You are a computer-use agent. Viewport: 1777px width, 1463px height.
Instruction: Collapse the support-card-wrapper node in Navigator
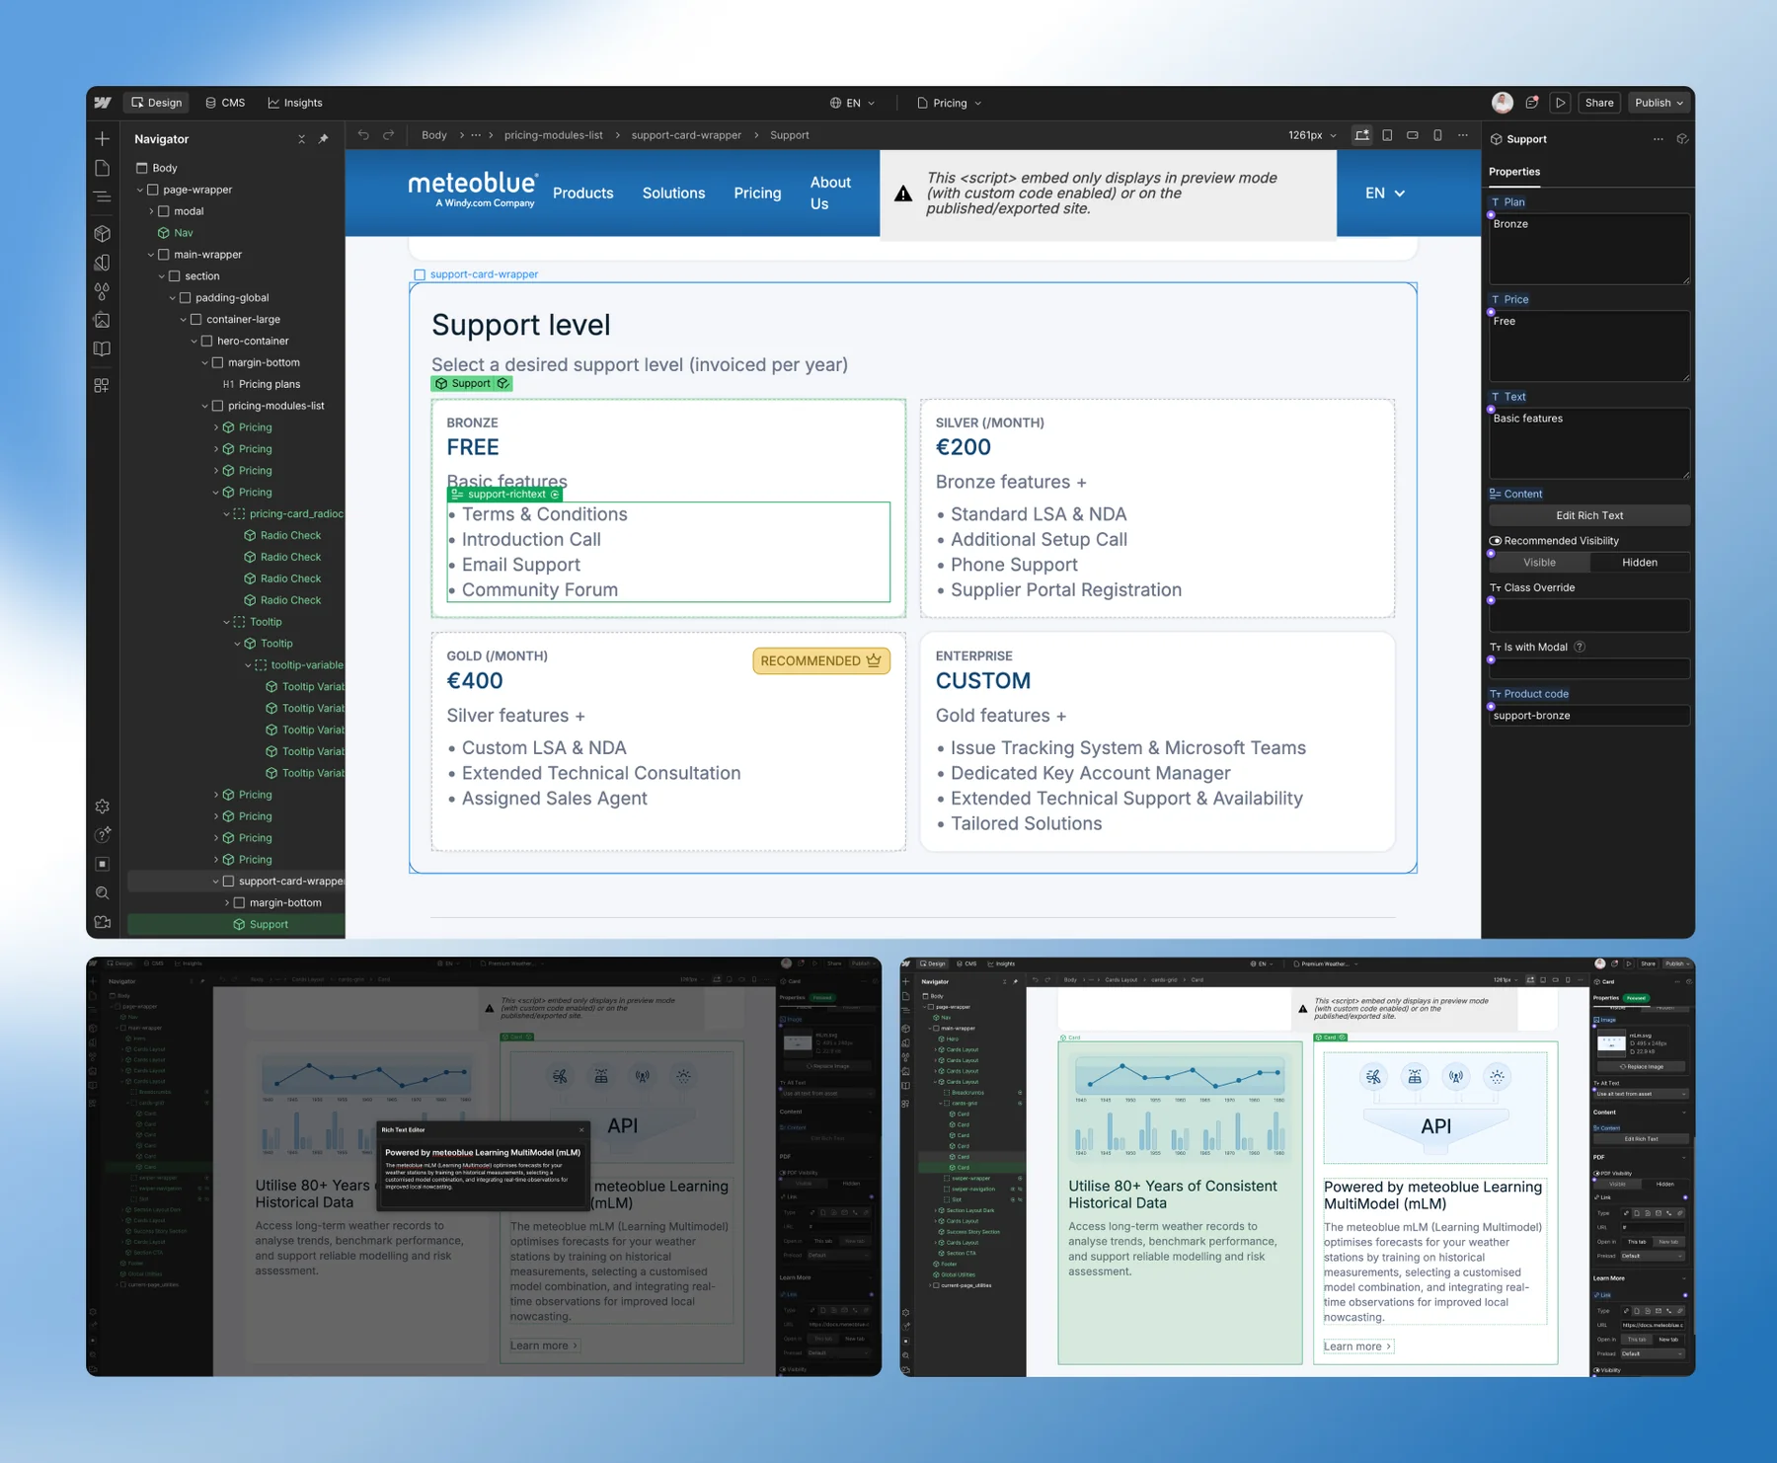pyautogui.click(x=216, y=882)
